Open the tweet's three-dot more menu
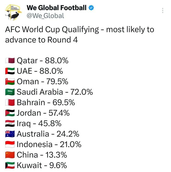The height and width of the screenshot is (172, 171). [x=162, y=10]
